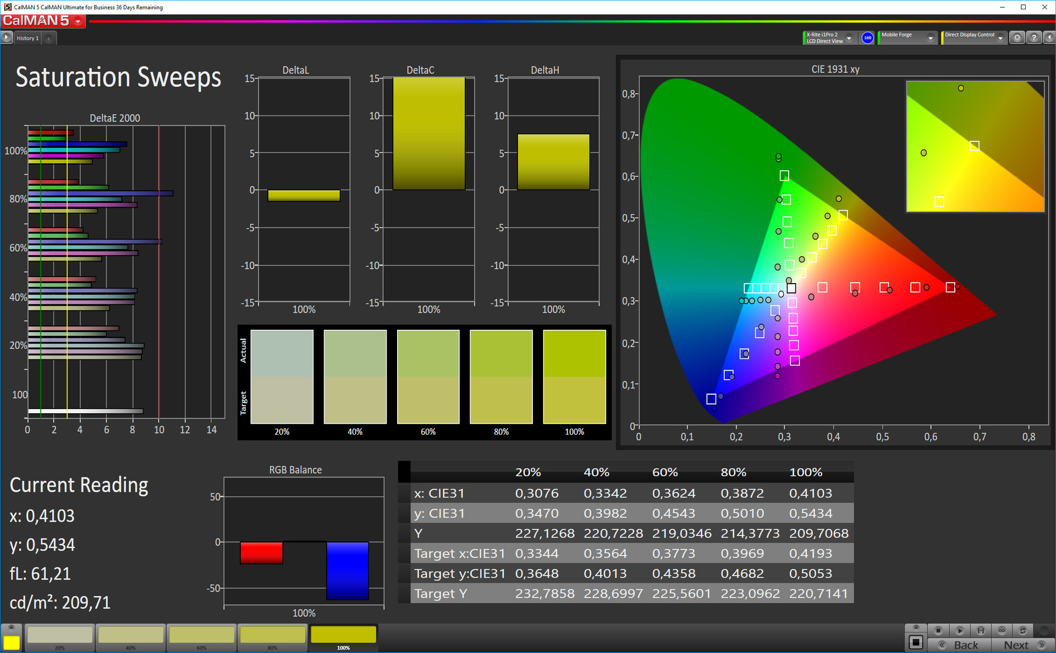Toggle the large square stop button

pyautogui.click(x=916, y=642)
